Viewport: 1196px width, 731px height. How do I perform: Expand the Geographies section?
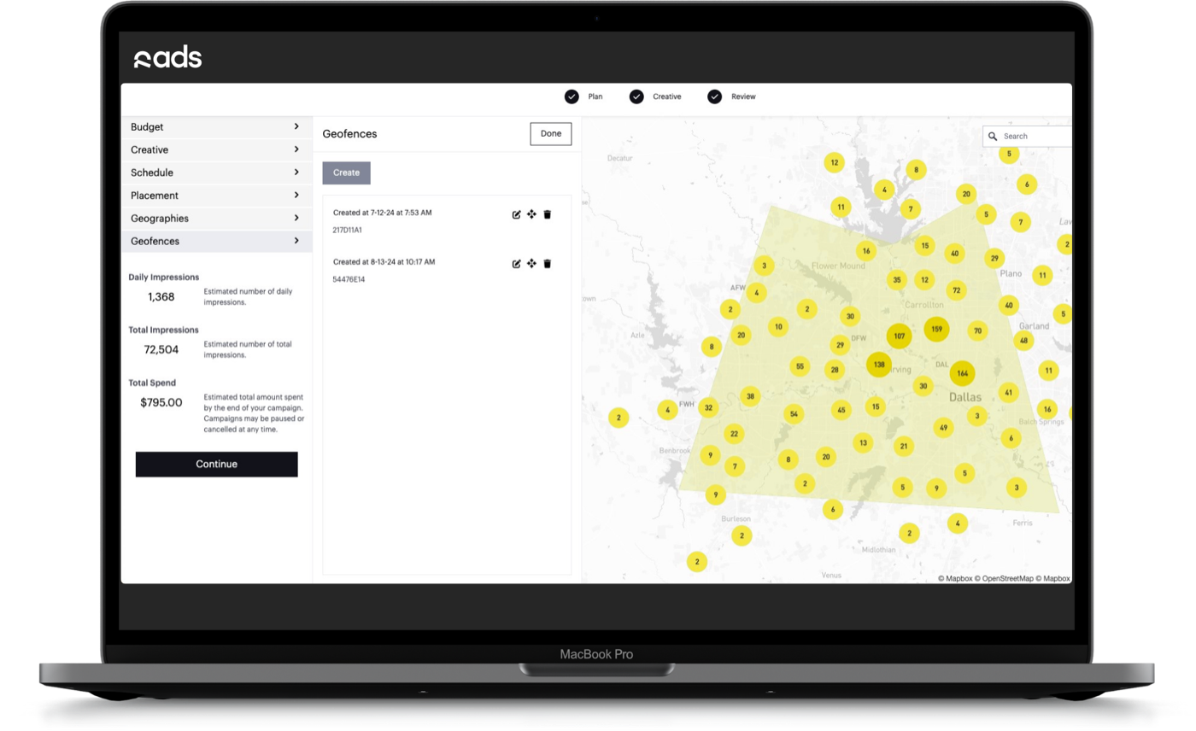click(216, 218)
